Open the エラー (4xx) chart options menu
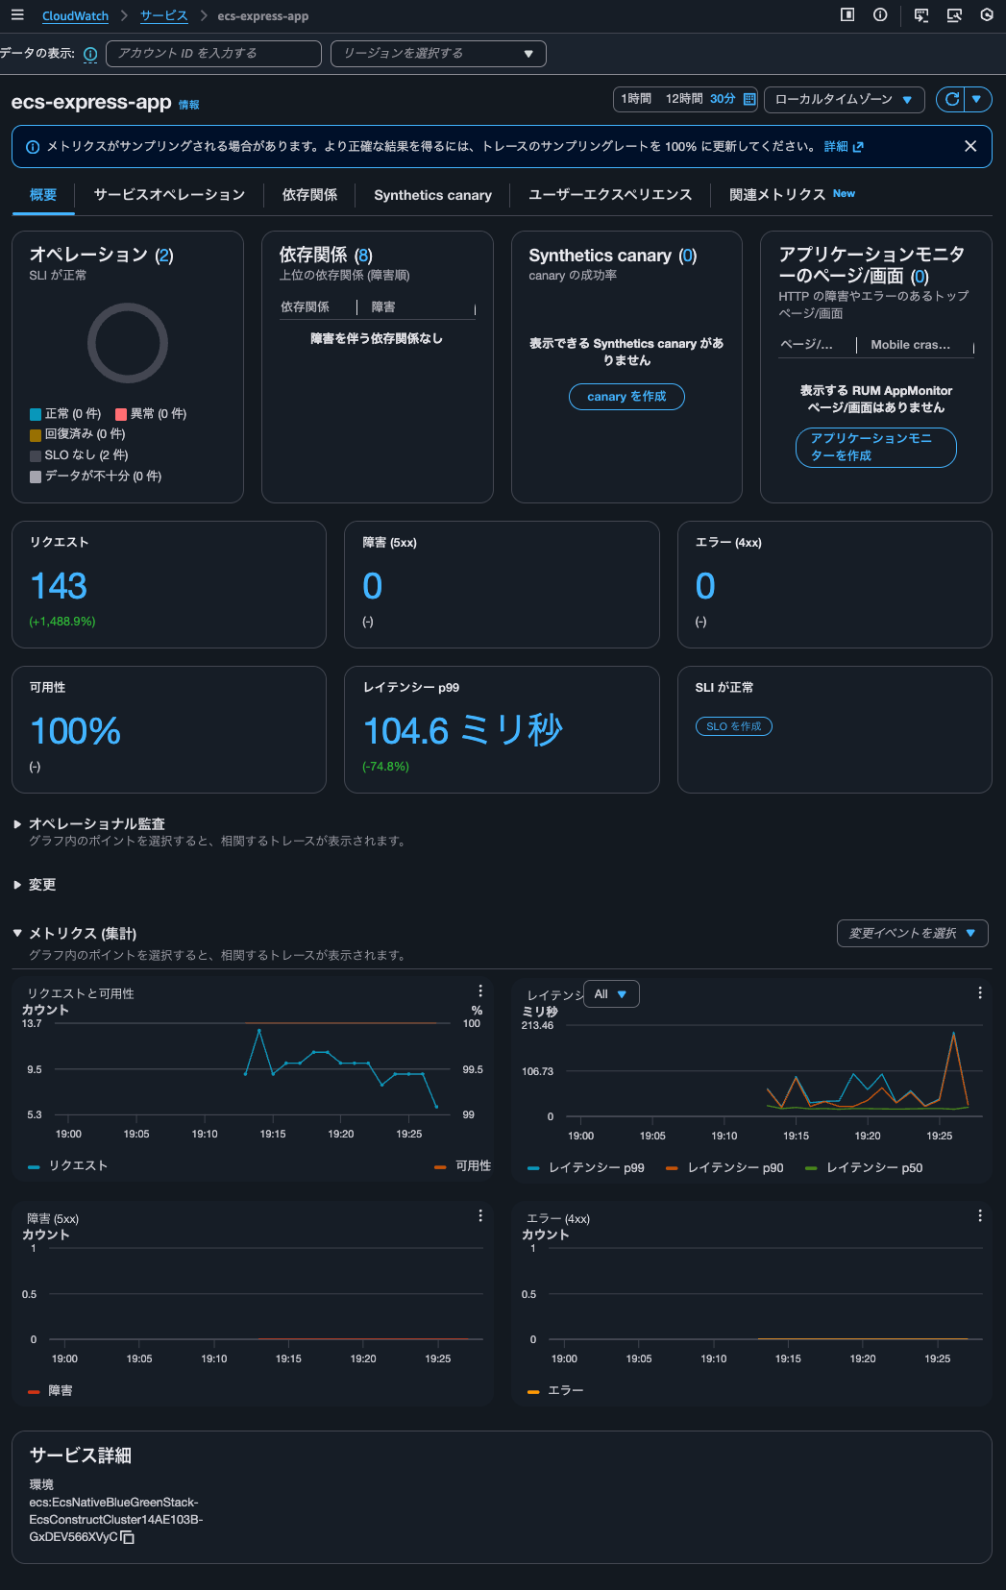 [x=980, y=1215]
